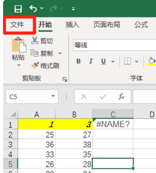The width and height of the screenshot is (156, 173).
Task: Open the 剪贴板 dialog launcher
Action: (65, 80)
